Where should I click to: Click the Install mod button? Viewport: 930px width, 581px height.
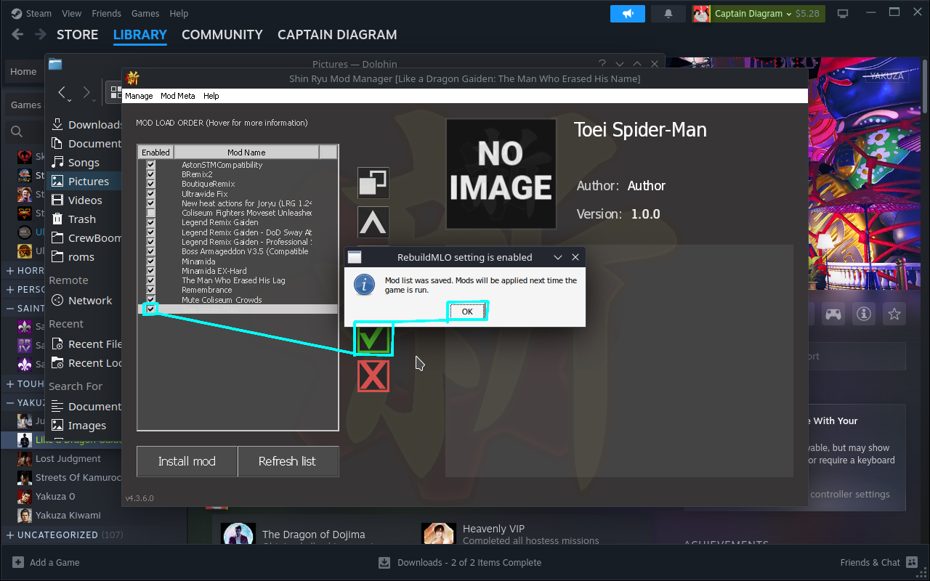tap(187, 461)
